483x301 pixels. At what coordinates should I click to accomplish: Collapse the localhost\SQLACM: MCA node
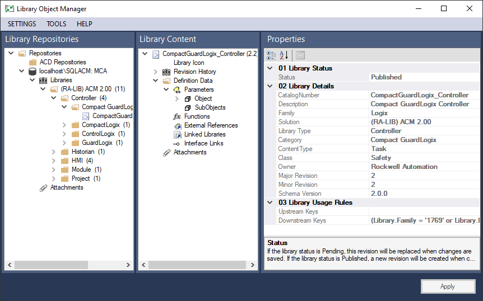coord(21,71)
